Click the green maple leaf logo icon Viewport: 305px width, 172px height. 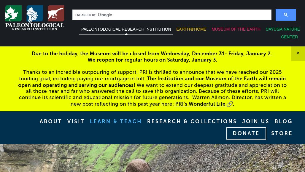point(13,13)
